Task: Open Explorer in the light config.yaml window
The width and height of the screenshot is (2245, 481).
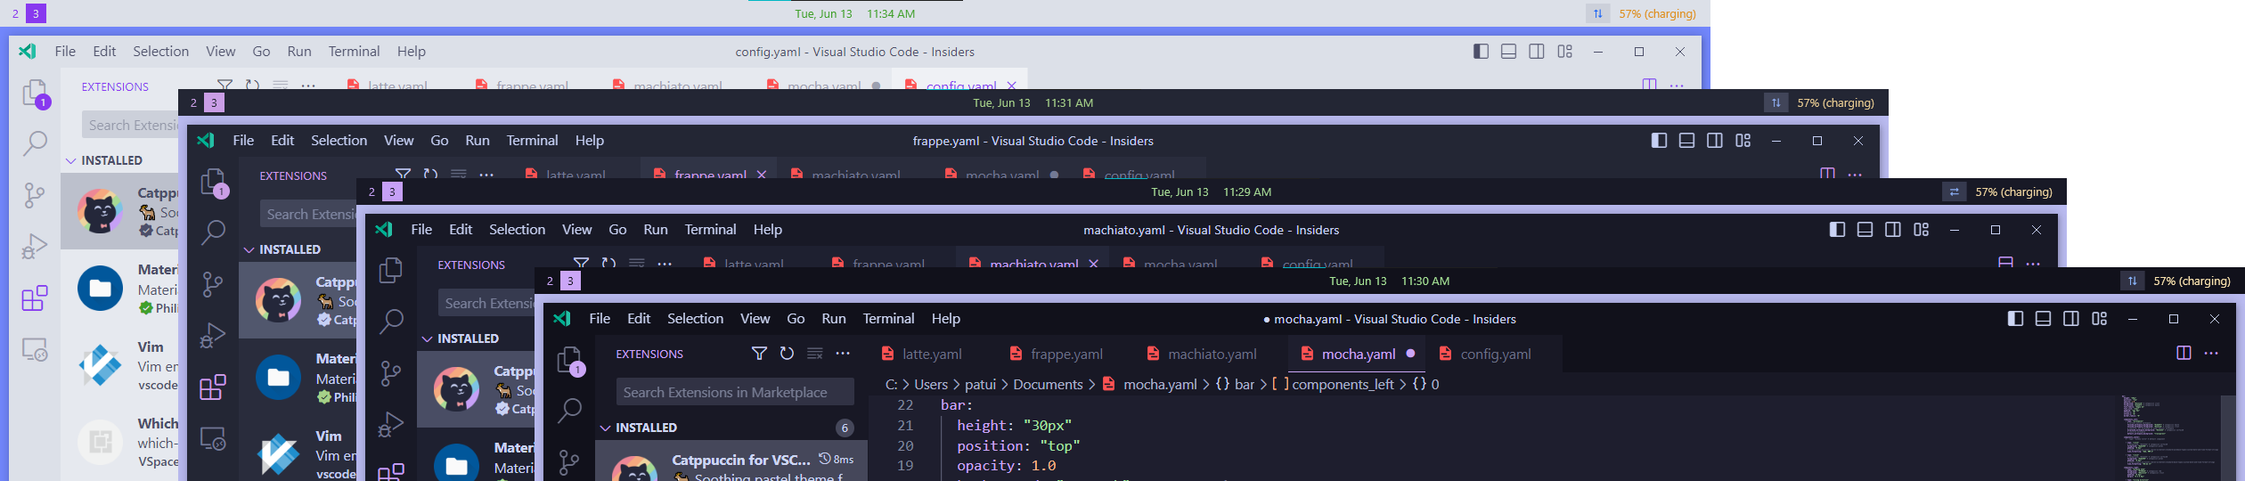Action: (x=35, y=93)
